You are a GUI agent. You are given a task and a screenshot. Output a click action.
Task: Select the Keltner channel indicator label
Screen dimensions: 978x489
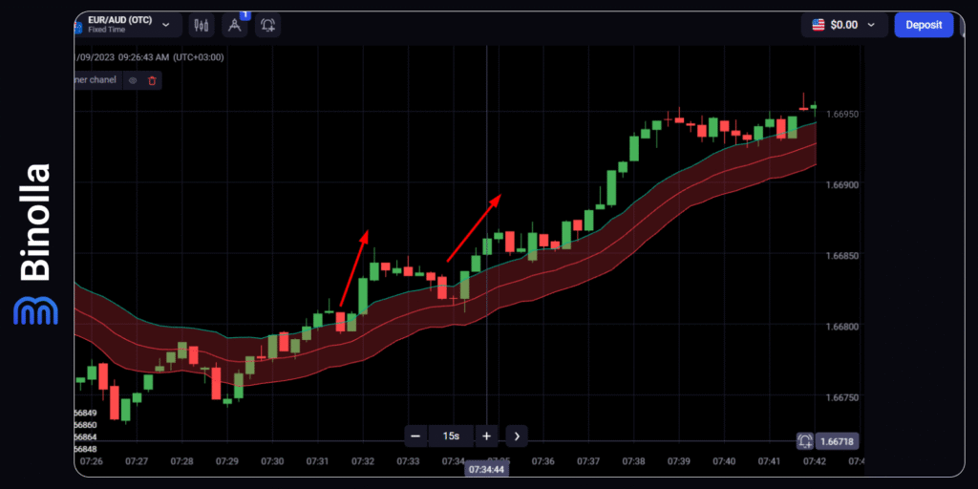coord(96,80)
